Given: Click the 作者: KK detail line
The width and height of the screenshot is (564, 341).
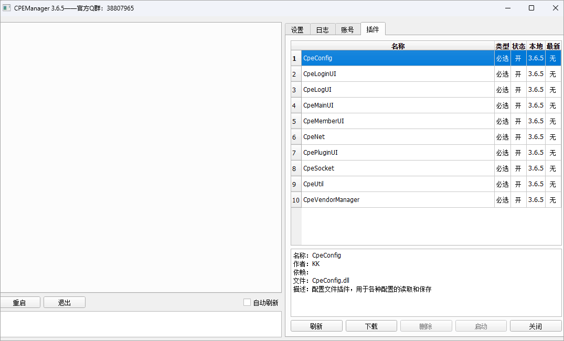Looking at the screenshot, I should tap(306, 264).
